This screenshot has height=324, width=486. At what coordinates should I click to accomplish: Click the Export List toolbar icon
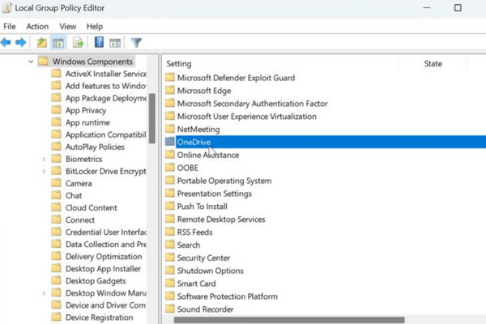(78, 42)
